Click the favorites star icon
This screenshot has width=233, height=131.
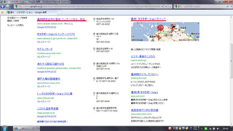point(3,12)
